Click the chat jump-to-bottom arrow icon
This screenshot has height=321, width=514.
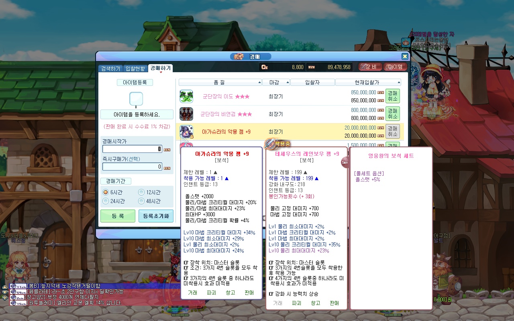click(4, 298)
